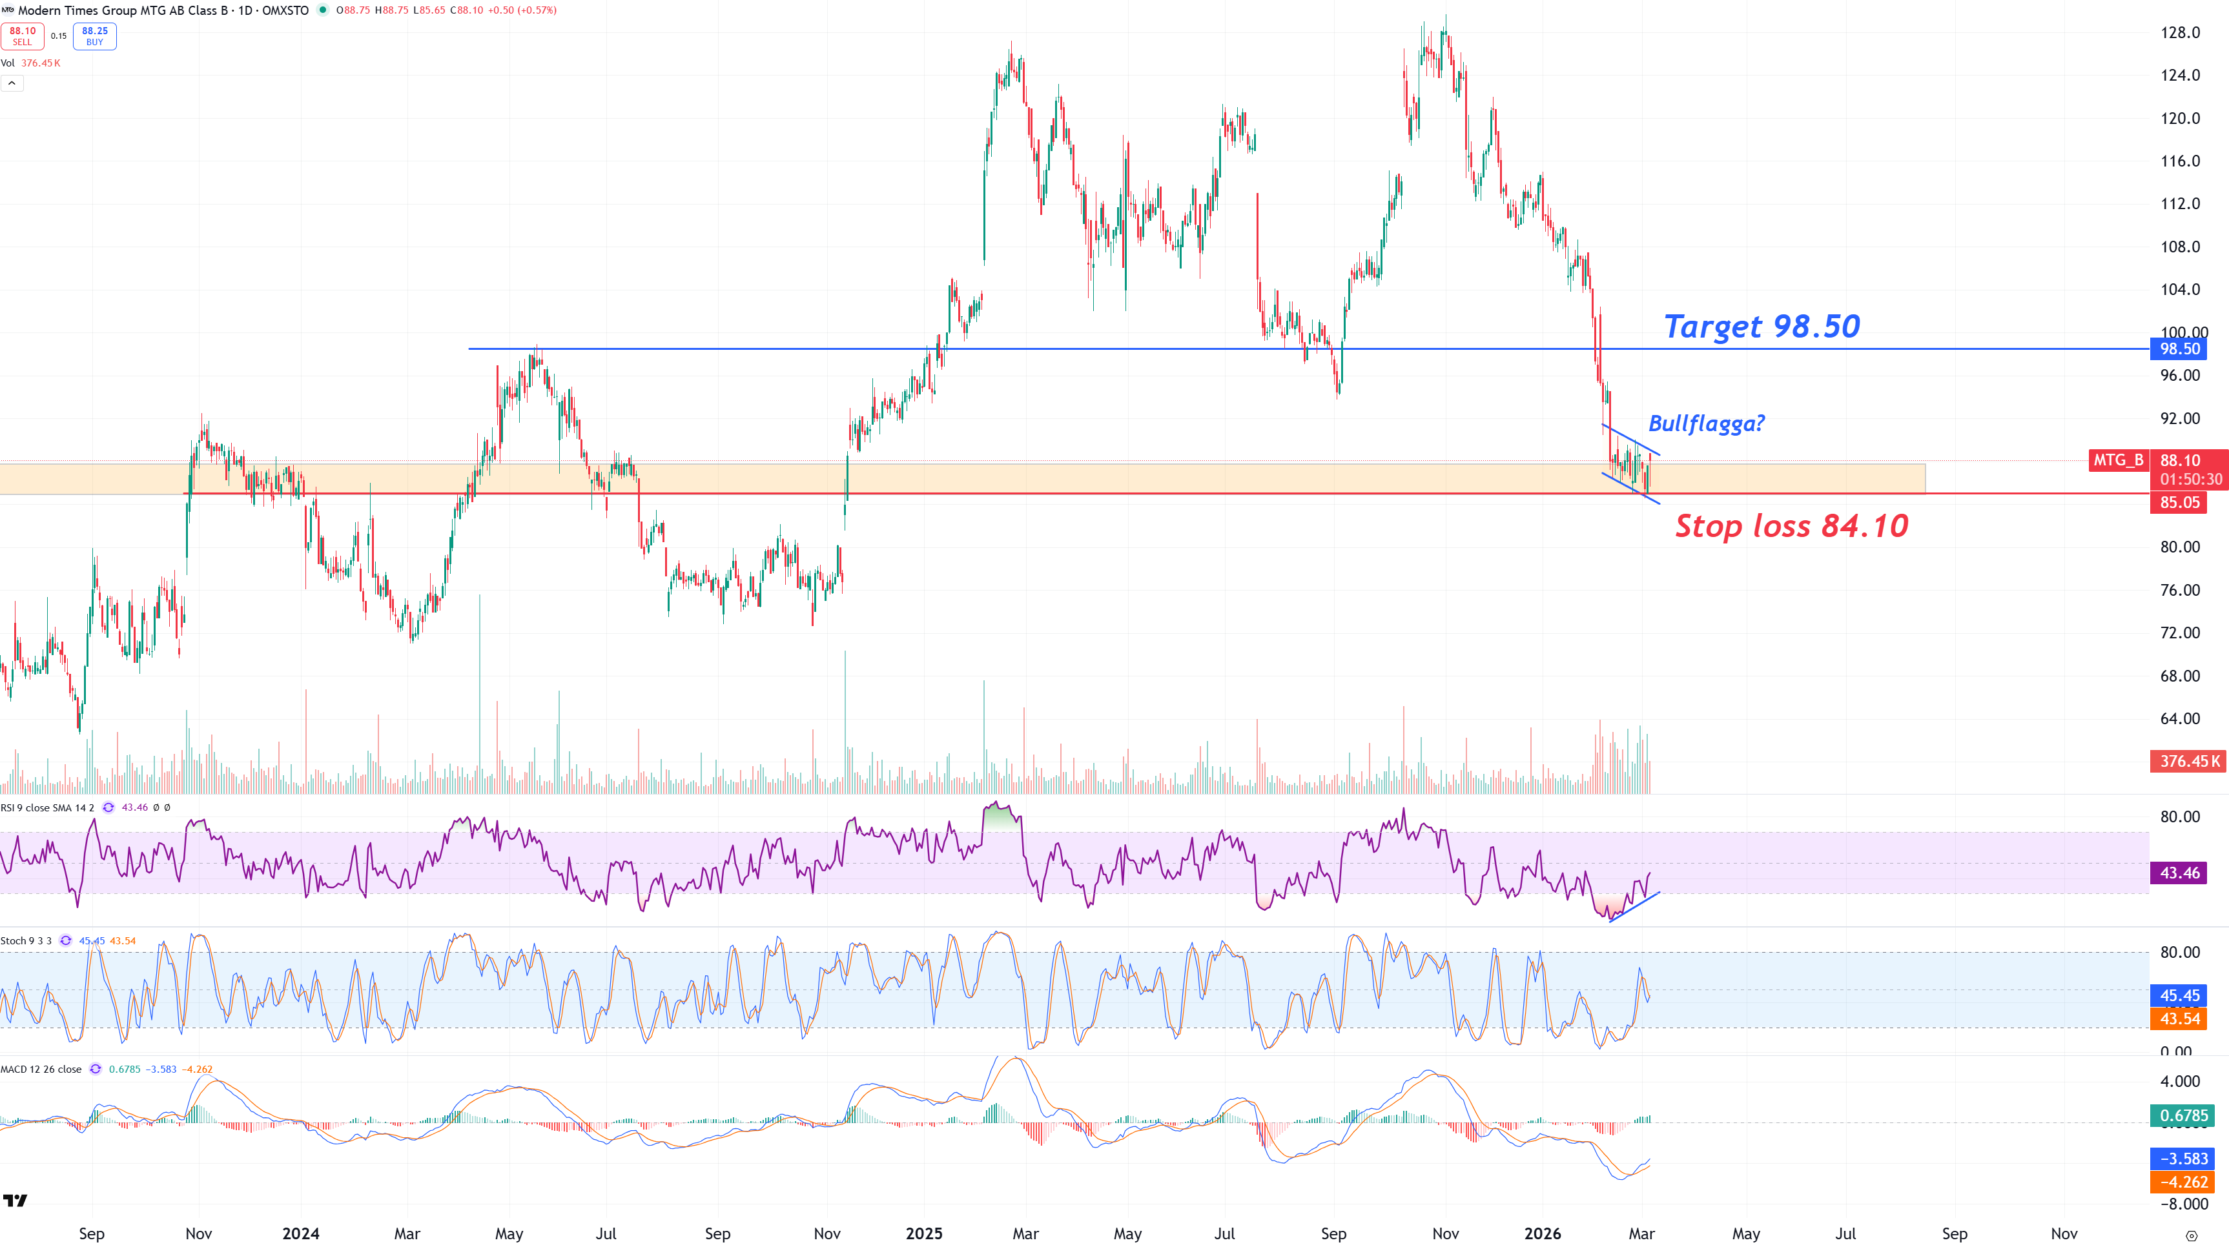2229x1247 pixels.
Task: Select the Target 98.50 text annotation
Action: click(x=1762, y=327)
